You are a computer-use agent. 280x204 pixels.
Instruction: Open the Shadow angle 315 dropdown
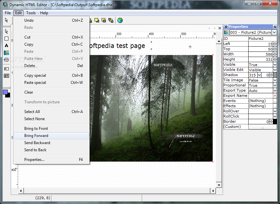click(x=260, y=75)
